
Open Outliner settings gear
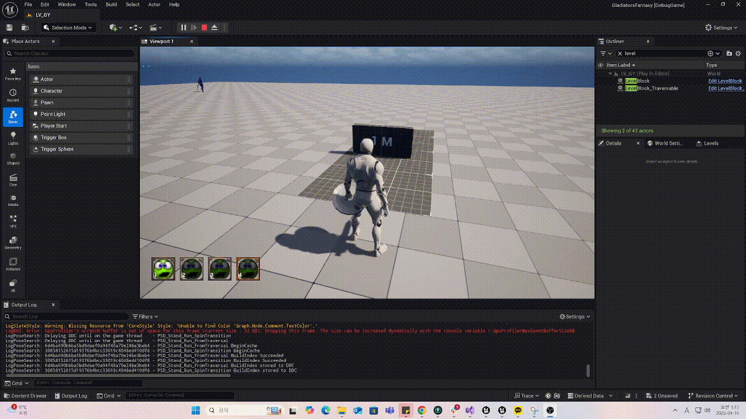pos(738,54)
